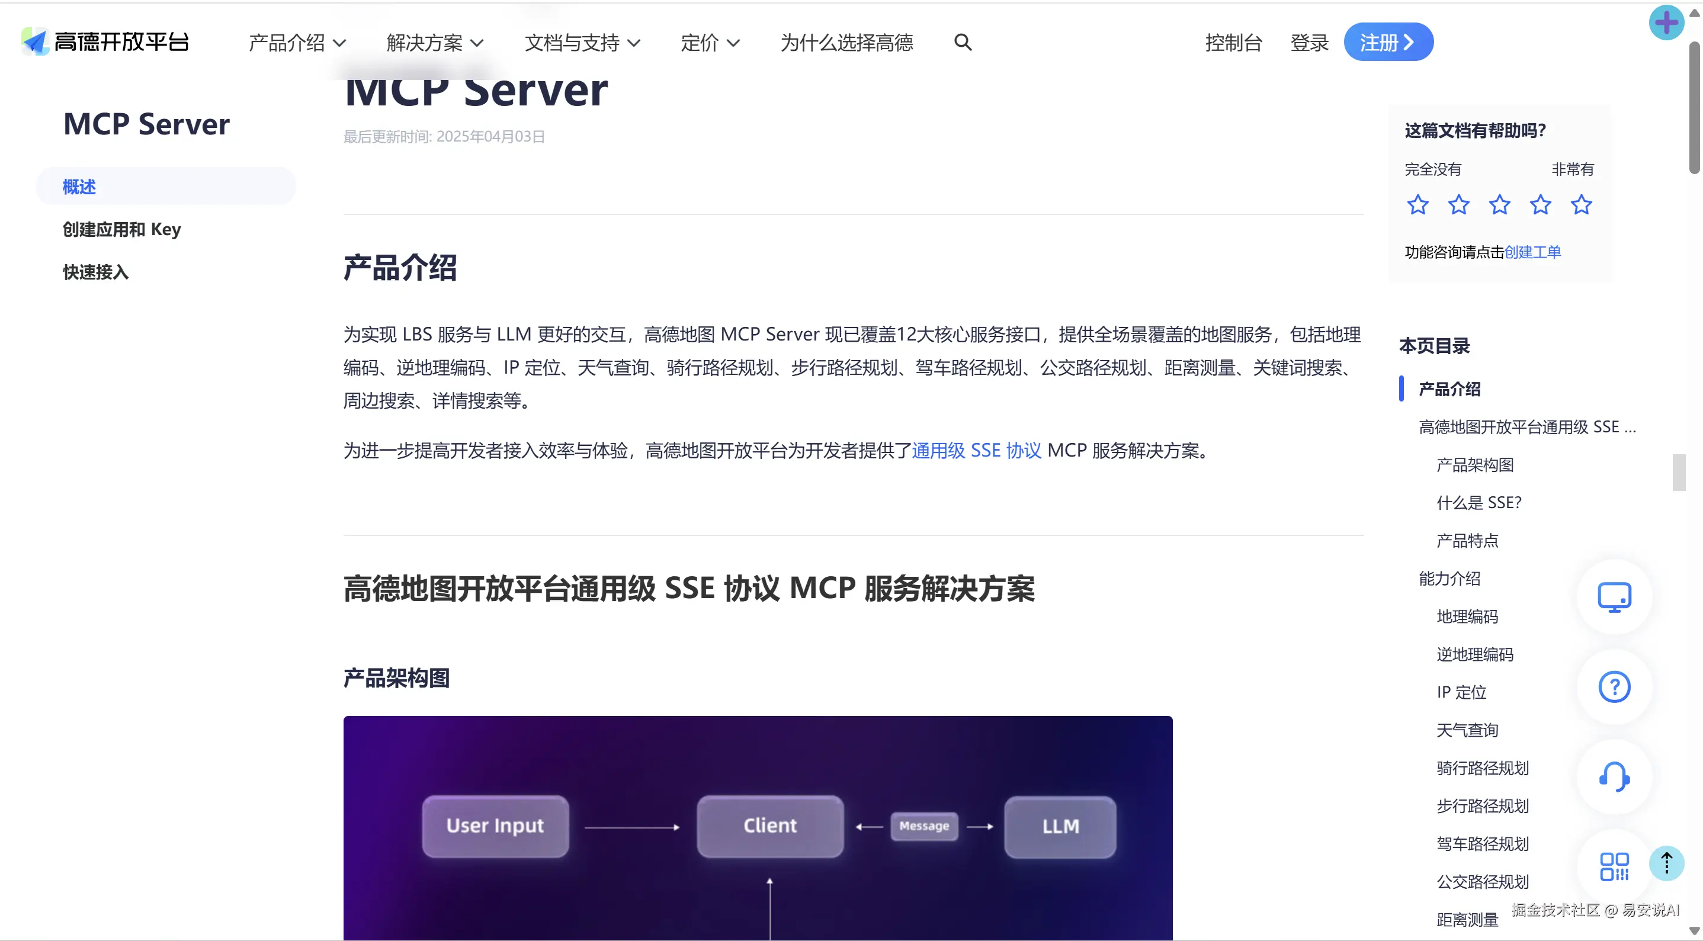
Task: Click the 注册 register button
Action: click(1388, 42)
